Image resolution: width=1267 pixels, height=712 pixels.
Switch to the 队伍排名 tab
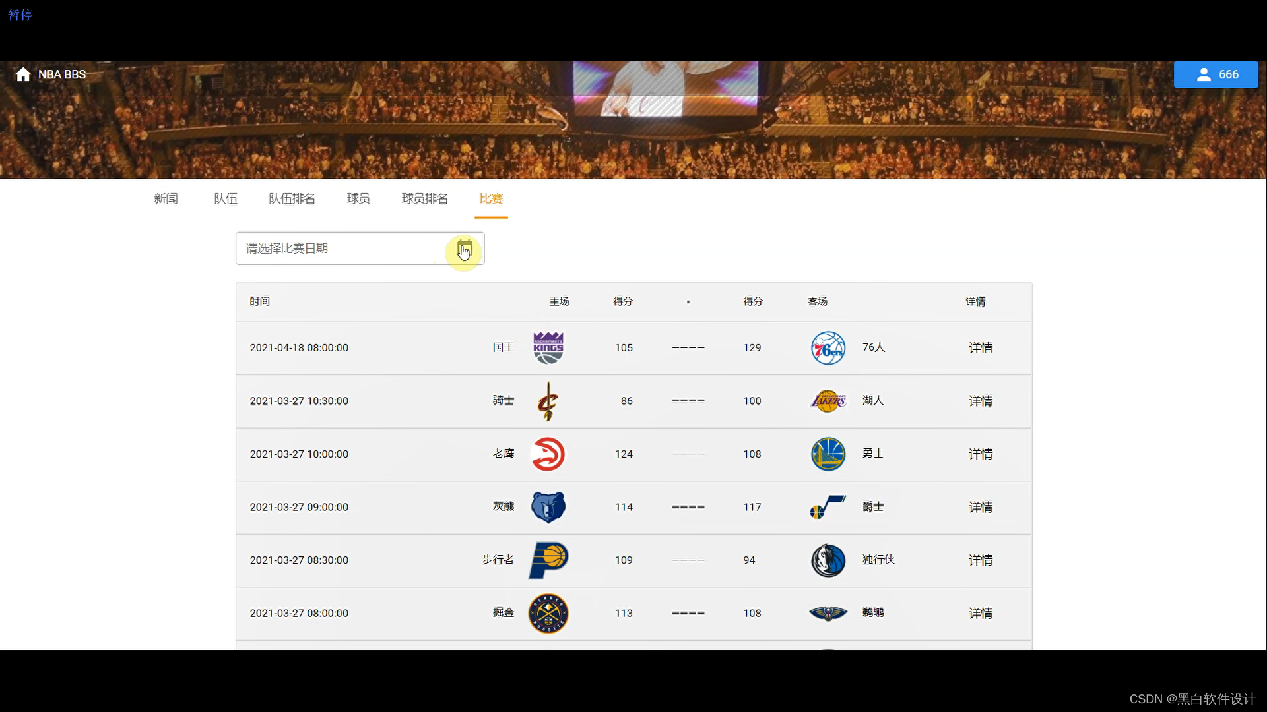[292, 198]
